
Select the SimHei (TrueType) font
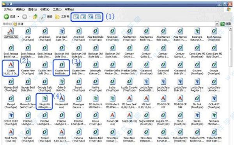197,119
